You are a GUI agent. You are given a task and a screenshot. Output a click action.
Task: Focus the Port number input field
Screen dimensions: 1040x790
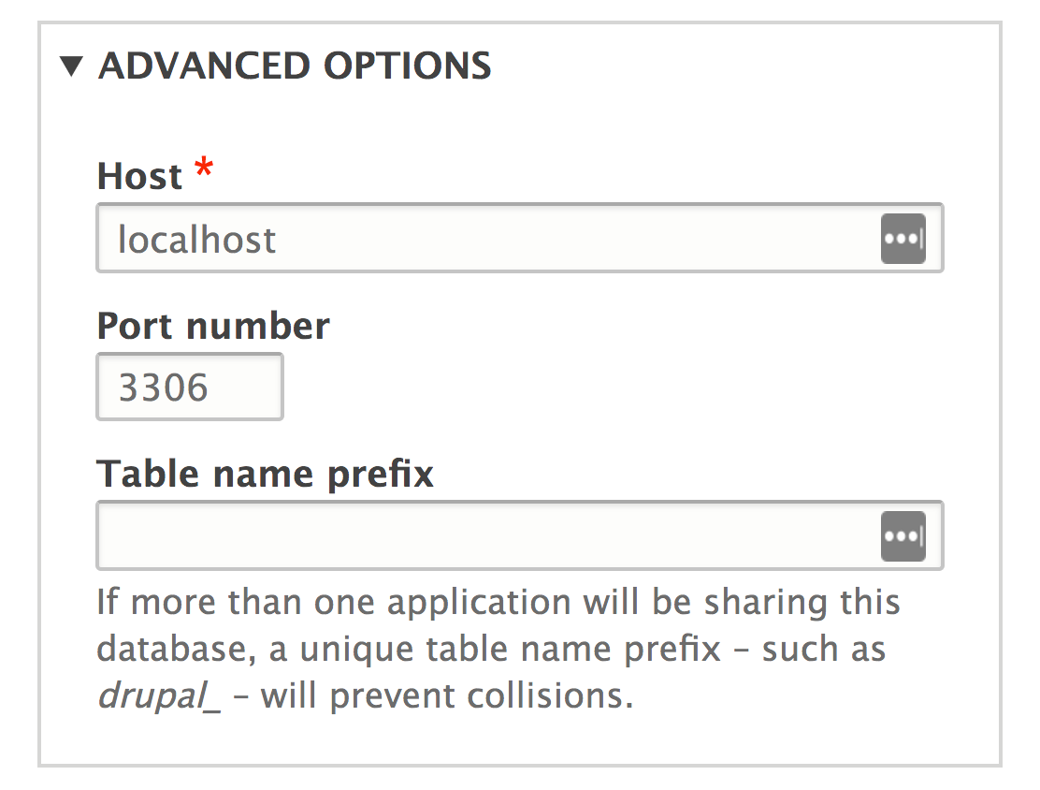(x=190, y=387)
